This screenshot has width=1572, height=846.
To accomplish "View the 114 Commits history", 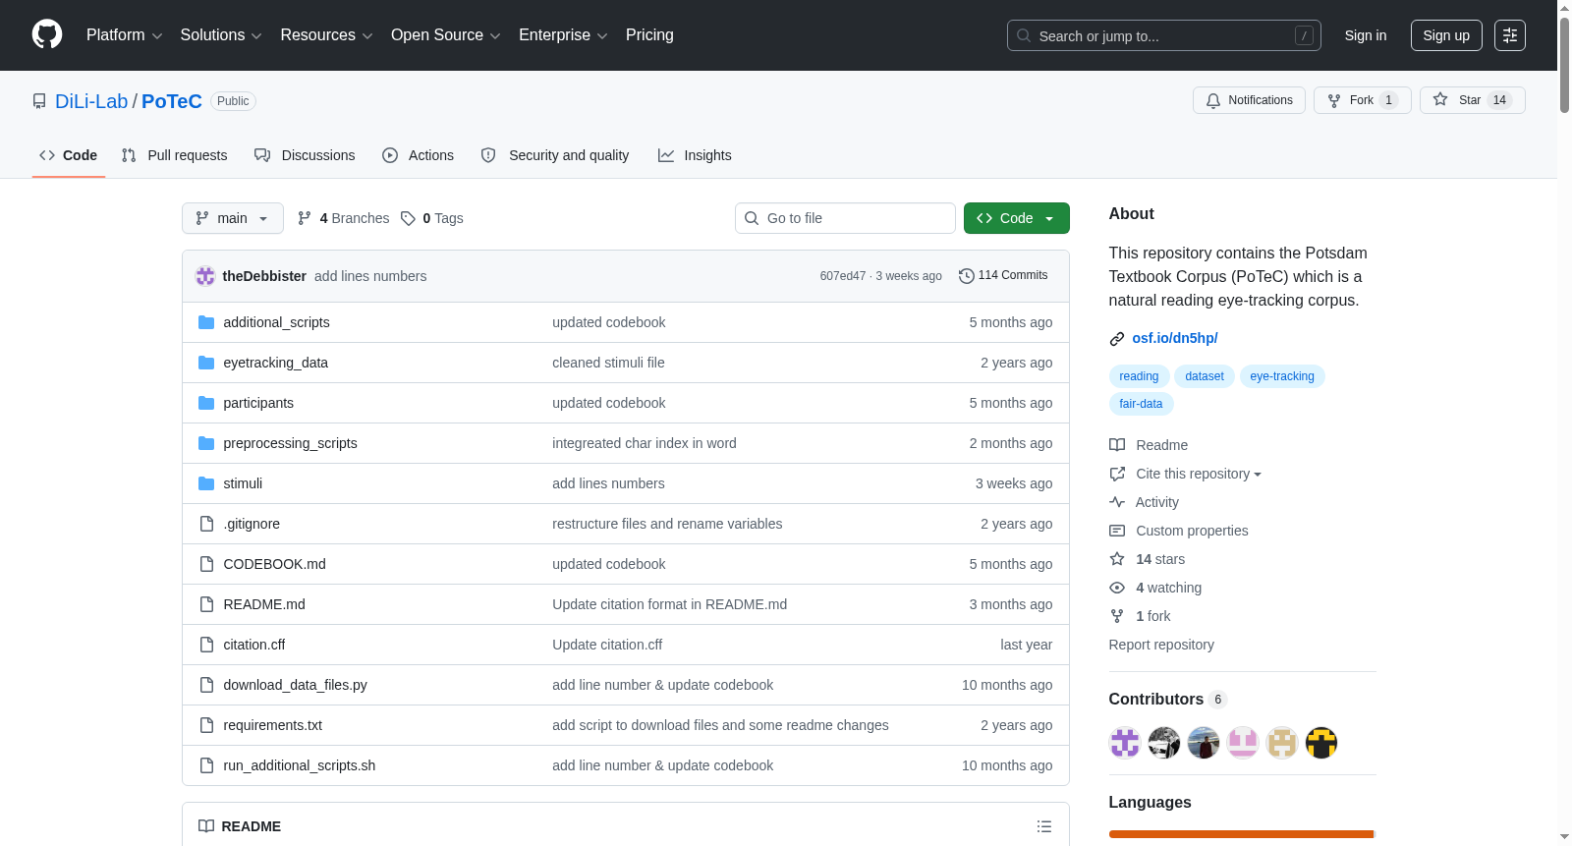I will coord(1004,276).
